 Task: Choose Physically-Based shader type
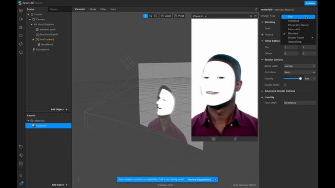pyautogui.click(x=298, y=25)
